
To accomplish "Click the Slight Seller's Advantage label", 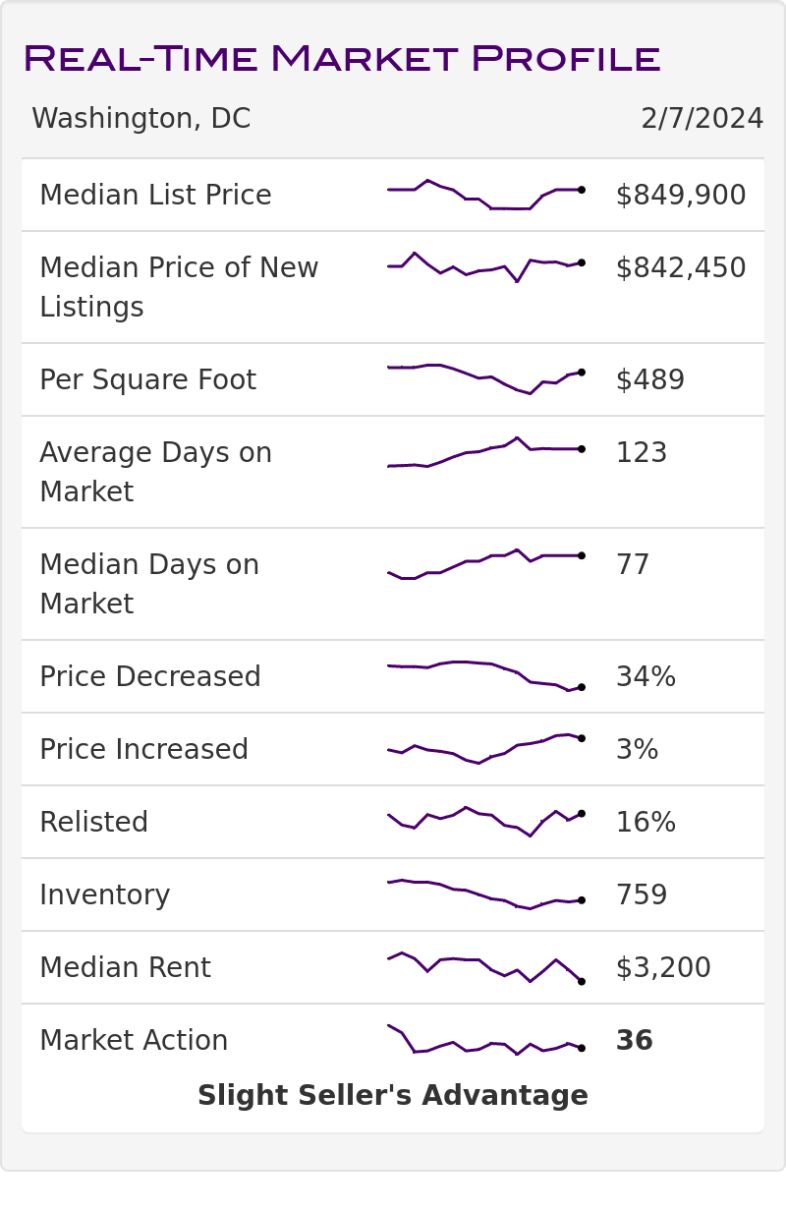I will [393, 1096].
